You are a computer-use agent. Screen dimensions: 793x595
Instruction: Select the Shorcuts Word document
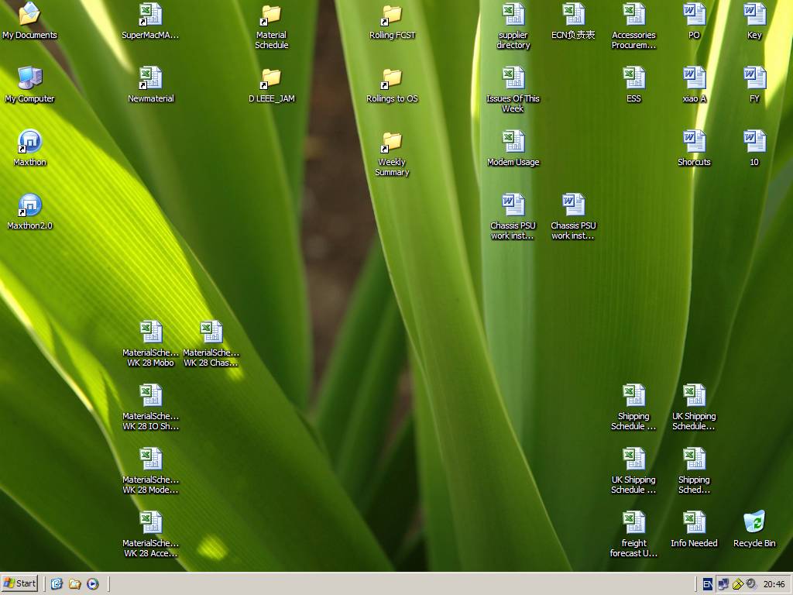(x=694, y=142)
